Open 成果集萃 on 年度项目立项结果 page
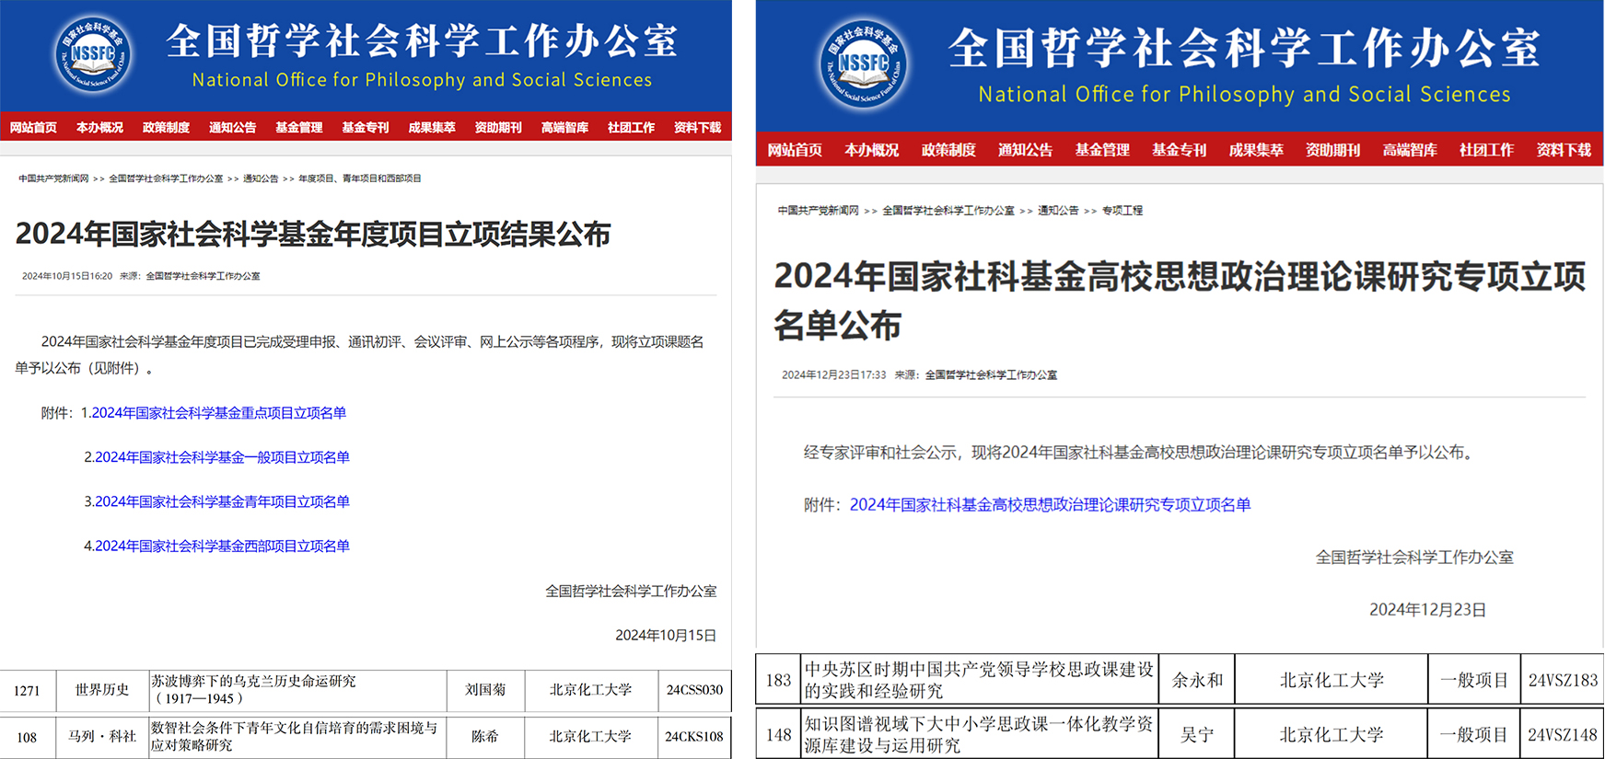Screen dimensions: 1605x759 click(432, 127)
